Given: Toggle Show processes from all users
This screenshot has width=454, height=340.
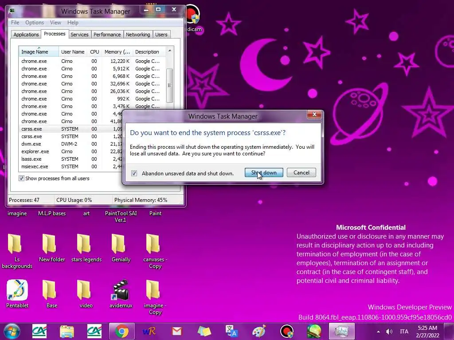Looking at the screenshot, I should 21,178.
